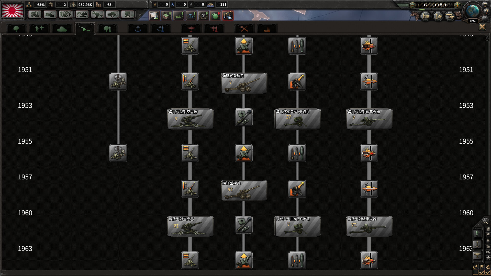Viewport: 491px width, 276px height.
Task: Open the Diplomacy handshake button
Action: coord(50,15)
